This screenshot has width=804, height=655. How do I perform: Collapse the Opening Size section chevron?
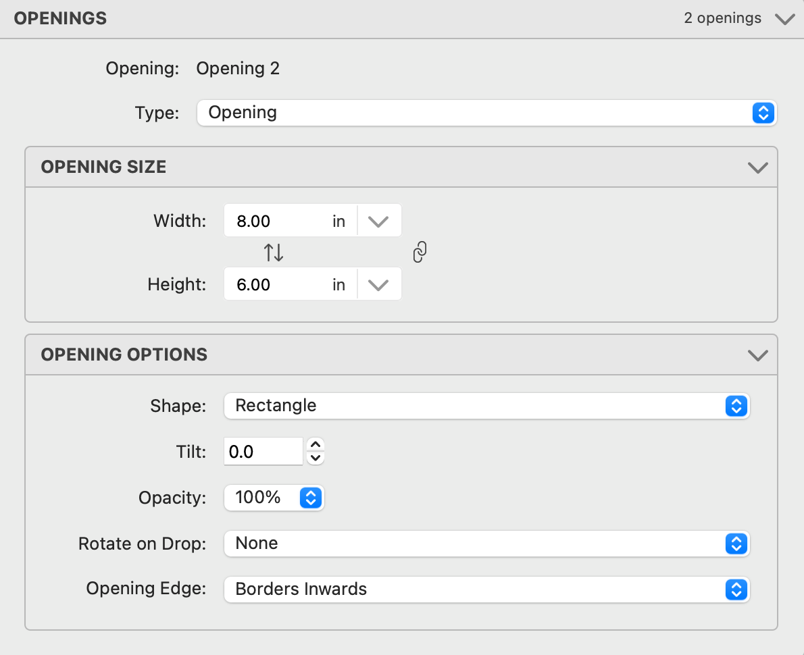click(x=758, y=167)
